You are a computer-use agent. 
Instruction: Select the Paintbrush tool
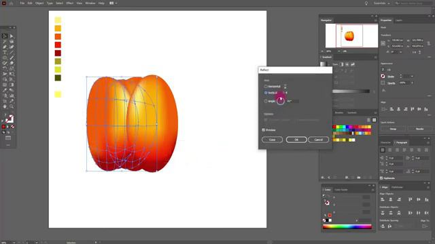(12, 58)
